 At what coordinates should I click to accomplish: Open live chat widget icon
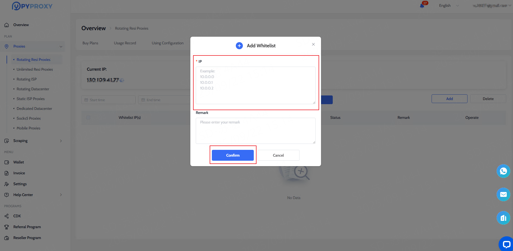[506, 244]
